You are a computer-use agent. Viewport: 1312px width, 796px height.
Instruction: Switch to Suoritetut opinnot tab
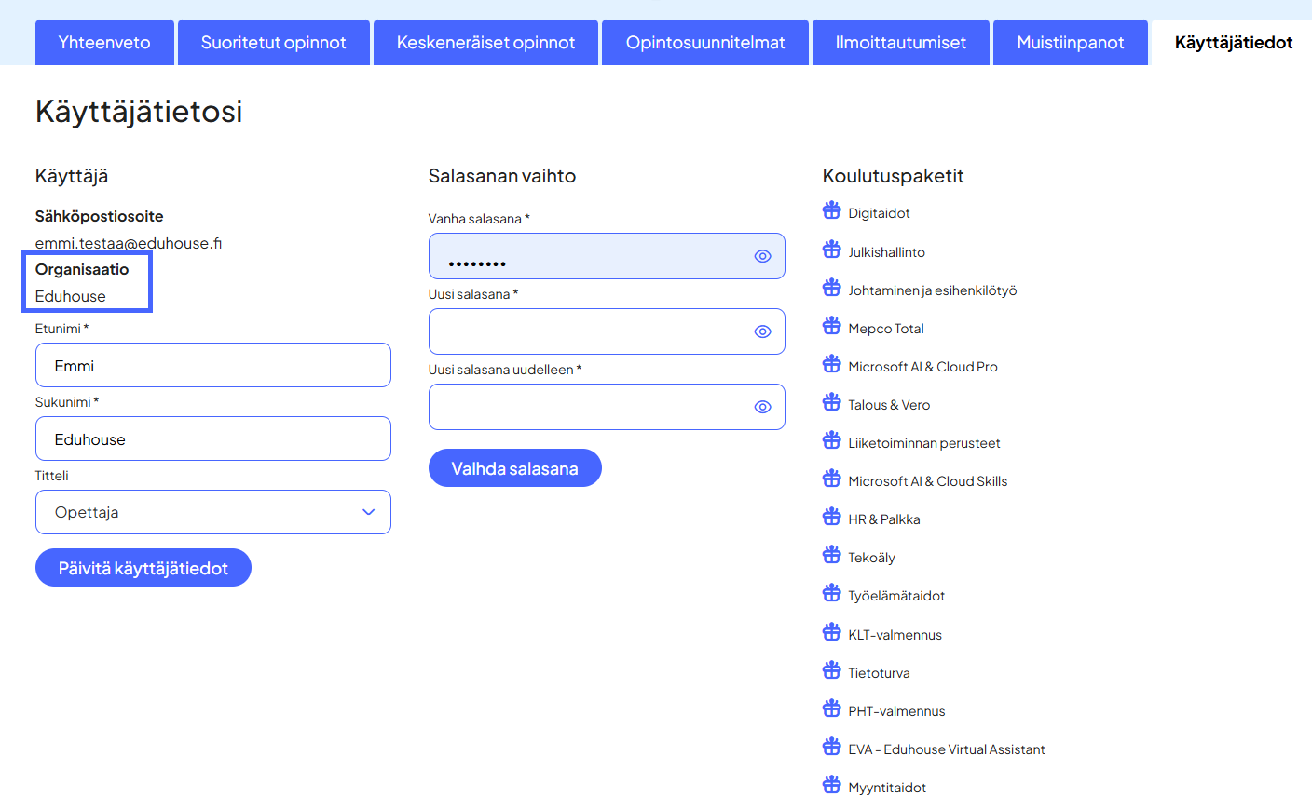coord(274,42)
